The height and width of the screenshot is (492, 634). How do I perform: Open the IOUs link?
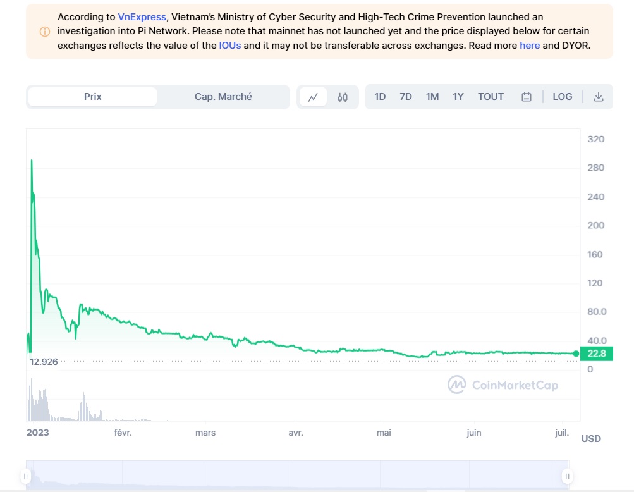[230, 46]
